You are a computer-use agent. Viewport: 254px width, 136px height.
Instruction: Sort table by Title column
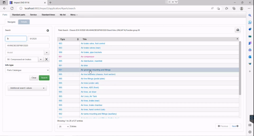pos(159,39)
